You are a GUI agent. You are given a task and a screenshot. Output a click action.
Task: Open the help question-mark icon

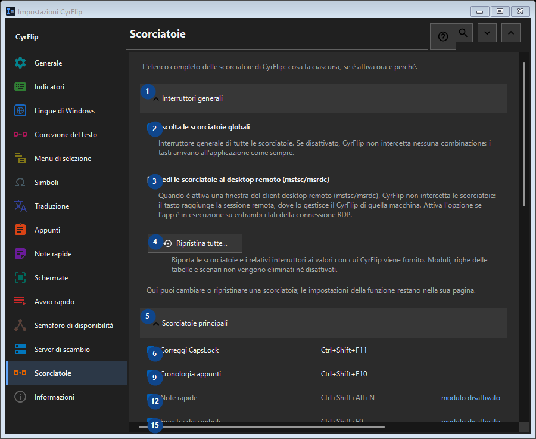pos(442,36)
